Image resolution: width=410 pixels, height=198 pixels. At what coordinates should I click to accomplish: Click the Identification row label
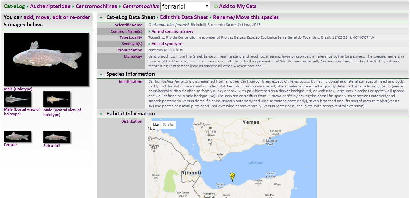pos(131,82)
